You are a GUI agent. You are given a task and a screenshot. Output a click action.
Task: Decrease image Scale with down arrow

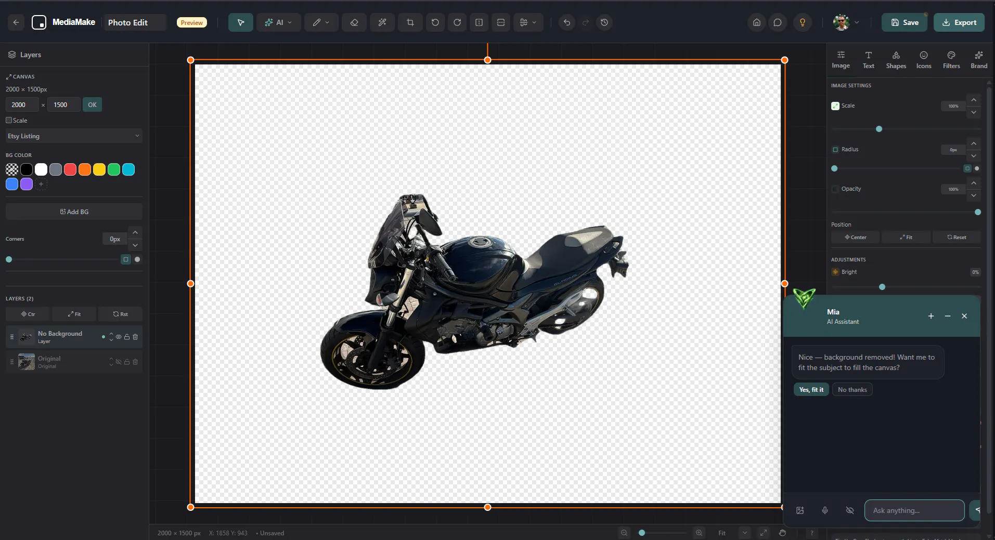coord(974,112)
